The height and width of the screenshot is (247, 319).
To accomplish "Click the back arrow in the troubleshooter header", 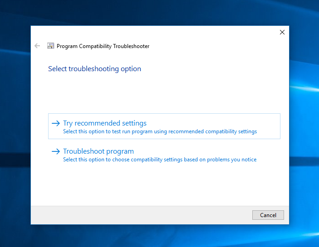I will (x=37, y=46).
